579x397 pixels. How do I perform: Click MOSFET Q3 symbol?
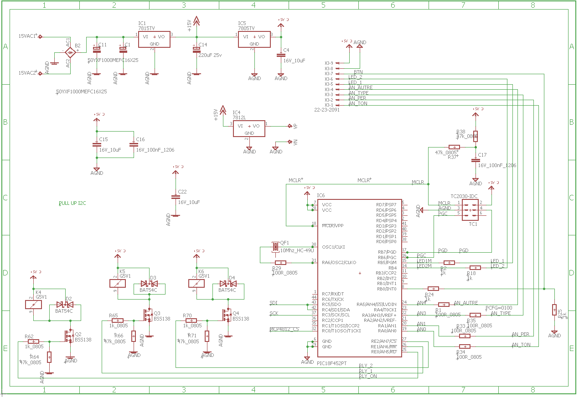(148, 316)
